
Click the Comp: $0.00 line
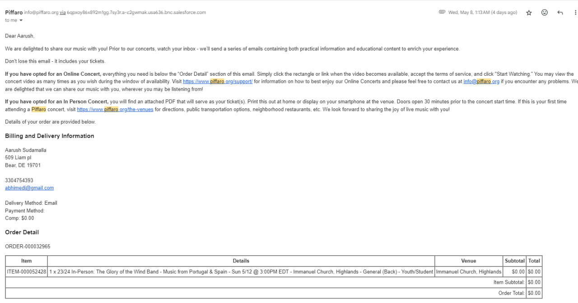(x=19, y=218)
